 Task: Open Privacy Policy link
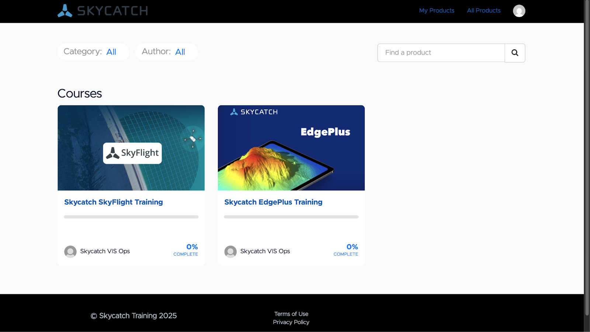point(291,322)
